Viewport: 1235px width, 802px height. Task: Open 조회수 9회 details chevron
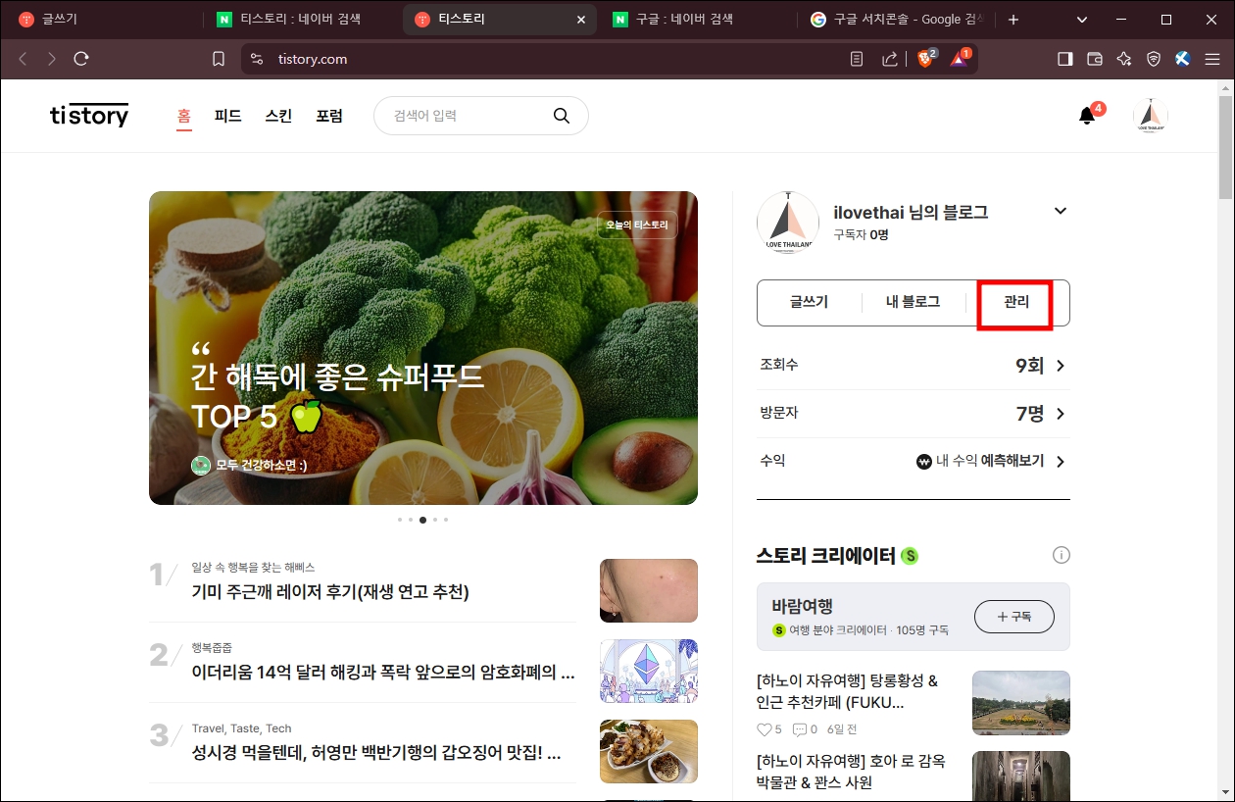tap(1061, 366)
